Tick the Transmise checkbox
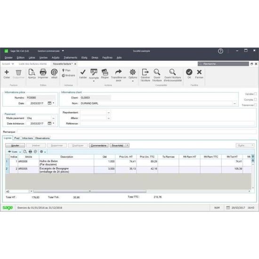This screenshot has width=259, height=259. tap(255, 105)
